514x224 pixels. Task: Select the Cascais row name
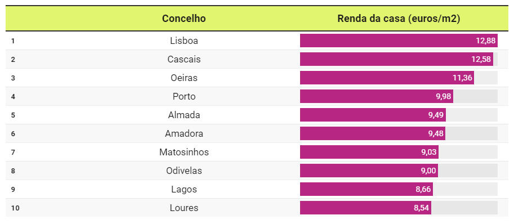(184, 59)
